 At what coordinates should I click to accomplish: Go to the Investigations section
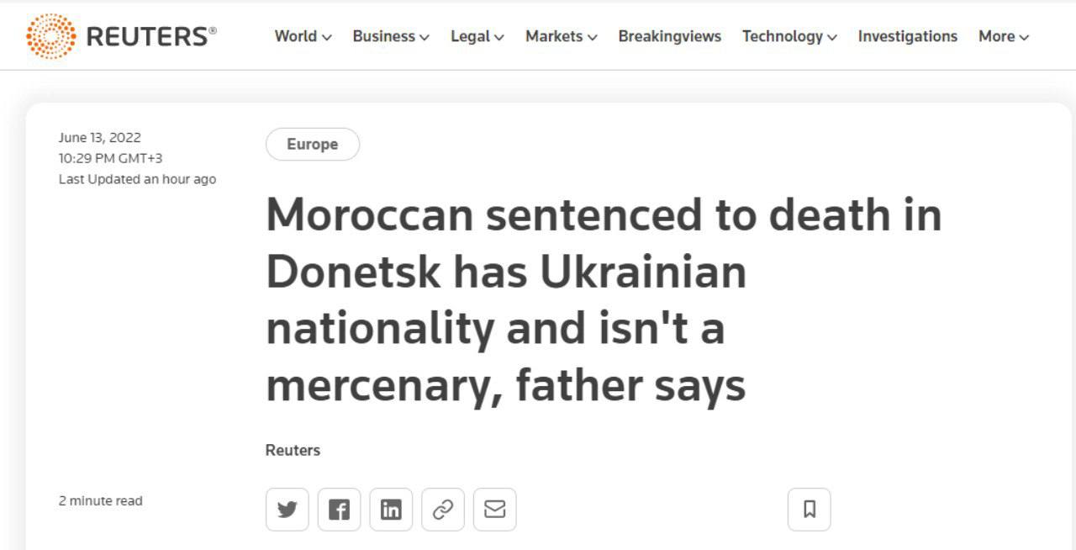(x=907, y=36)
